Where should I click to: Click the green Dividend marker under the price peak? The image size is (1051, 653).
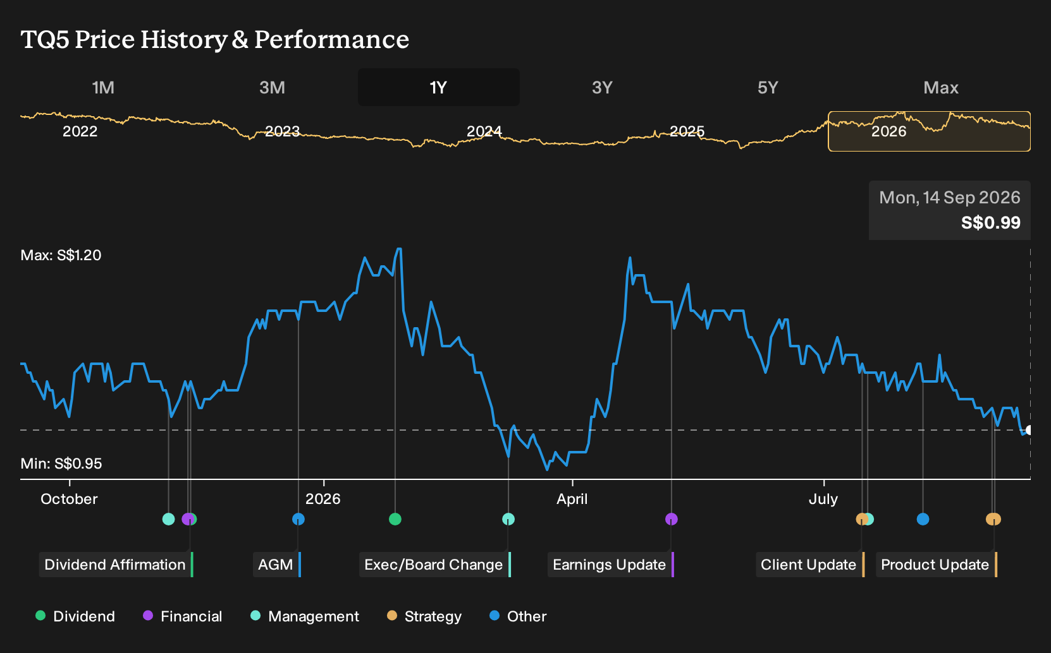(395, 519)
